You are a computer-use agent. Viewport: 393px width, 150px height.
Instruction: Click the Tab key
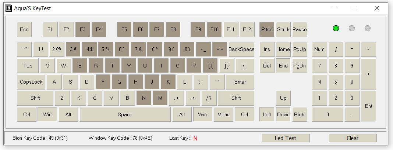pos(28,66)
